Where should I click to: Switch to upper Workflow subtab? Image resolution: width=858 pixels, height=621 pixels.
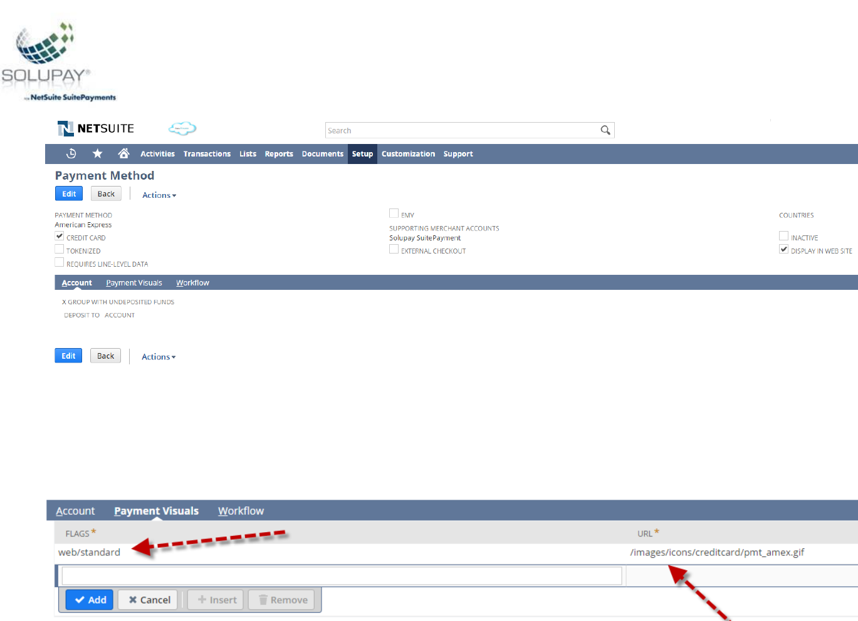pos(192,283)
